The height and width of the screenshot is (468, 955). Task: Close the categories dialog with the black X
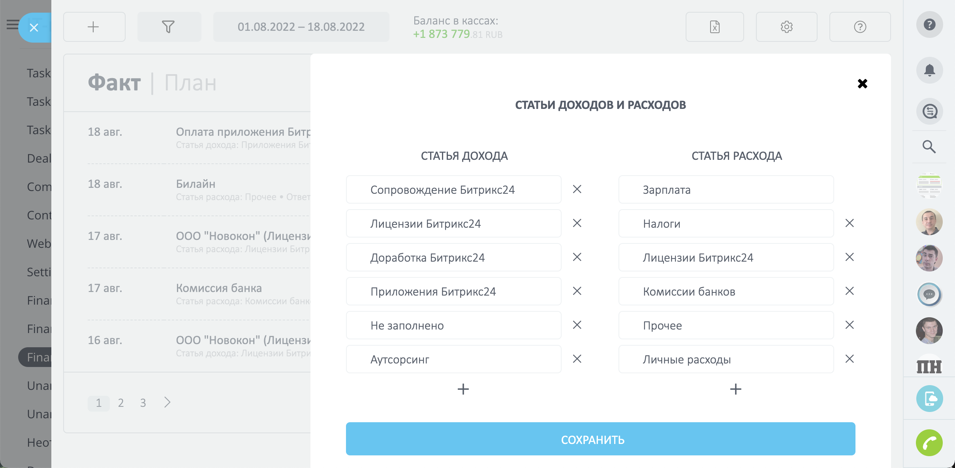coord(862,84)
